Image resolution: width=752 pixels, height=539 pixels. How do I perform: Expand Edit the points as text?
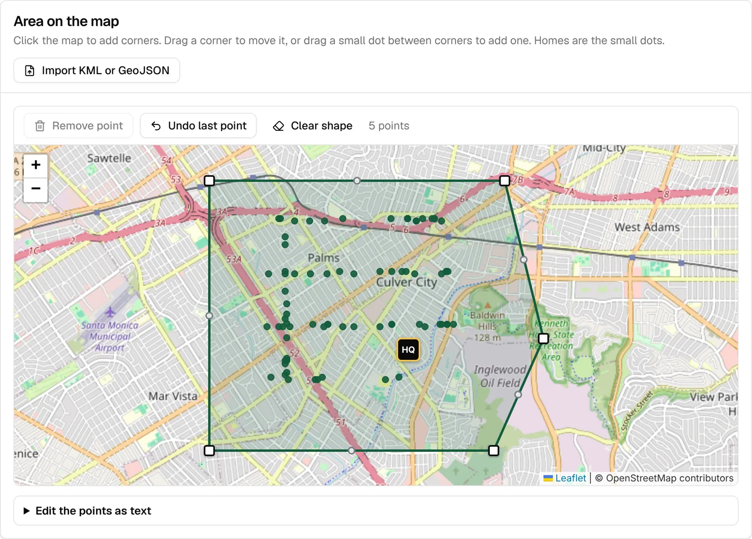pos(376,511)
